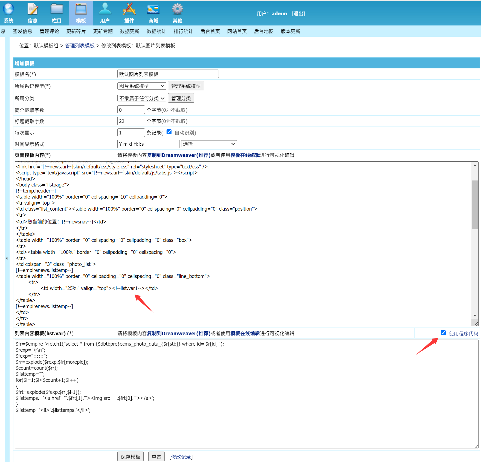Click 退出 logout link
This screenshot has width=481, height=462.
click(x=298, y=14)
